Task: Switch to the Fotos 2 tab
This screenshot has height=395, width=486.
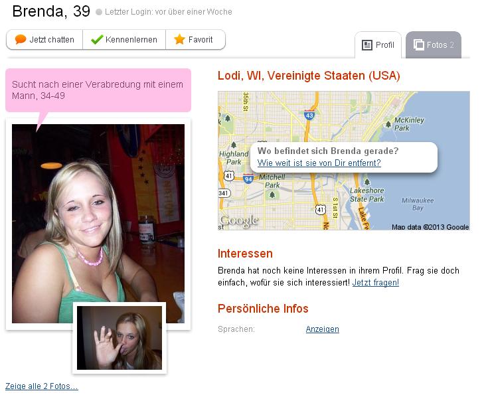Action: pos(434,45)
